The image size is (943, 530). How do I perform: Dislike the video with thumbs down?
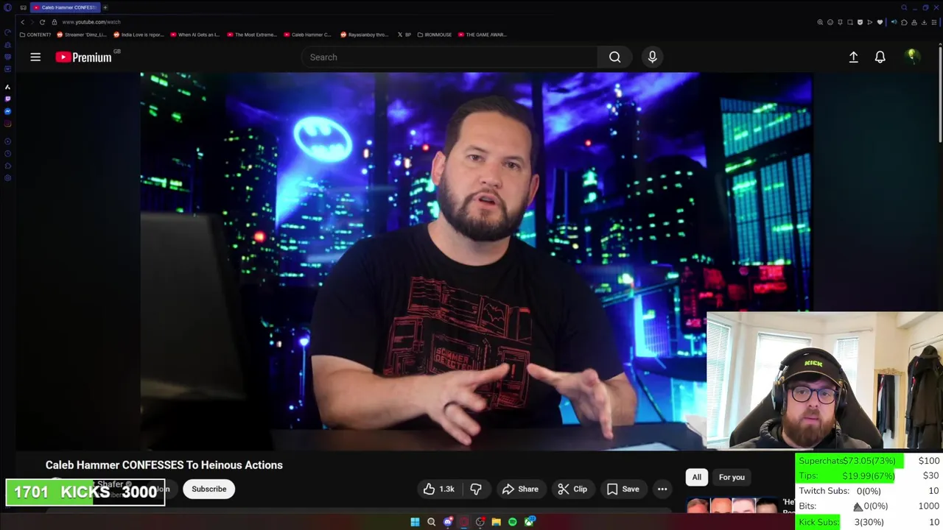click(476, 489)
